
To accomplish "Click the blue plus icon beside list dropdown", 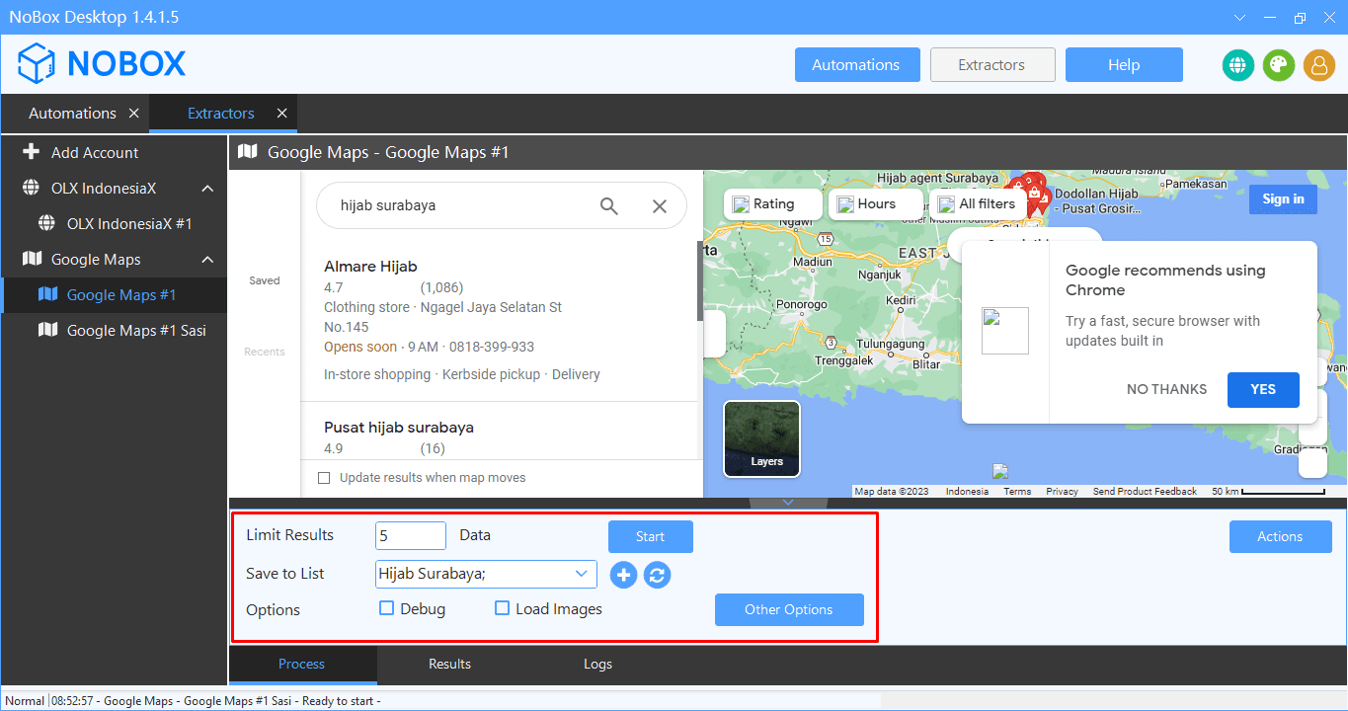I will pos(623,575).
